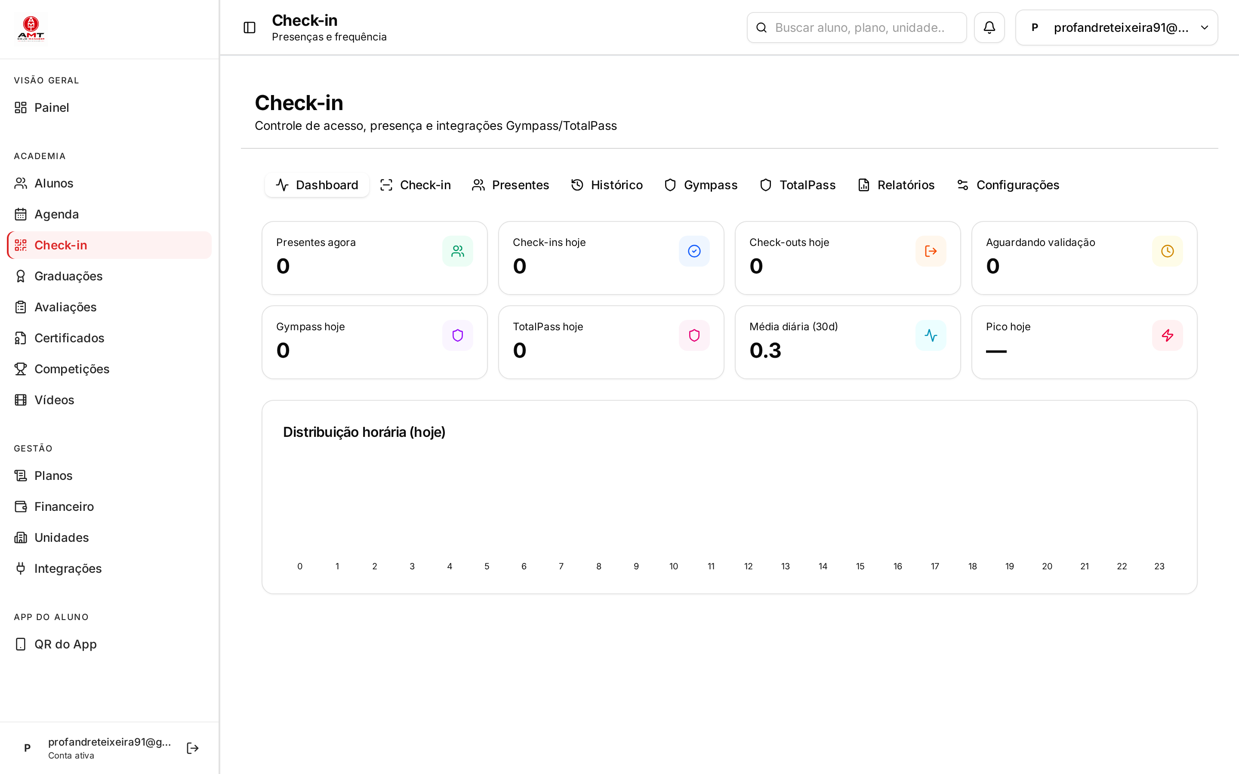Click the Financeiro wallet icon
Screen dimensions: 1239x774
pos(21,506)
